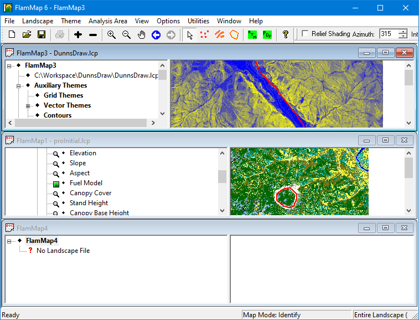Viewport: 419px width, 320px height.
Task: Open the Analysis Area menu
Action: (108, 21)
